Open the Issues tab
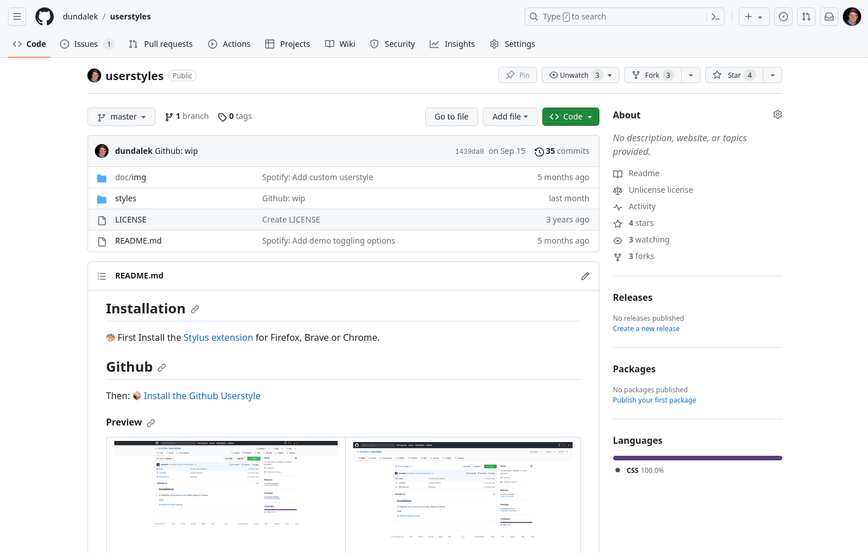The height and width of the screenshot is (553, 868). tap(87, 44)
